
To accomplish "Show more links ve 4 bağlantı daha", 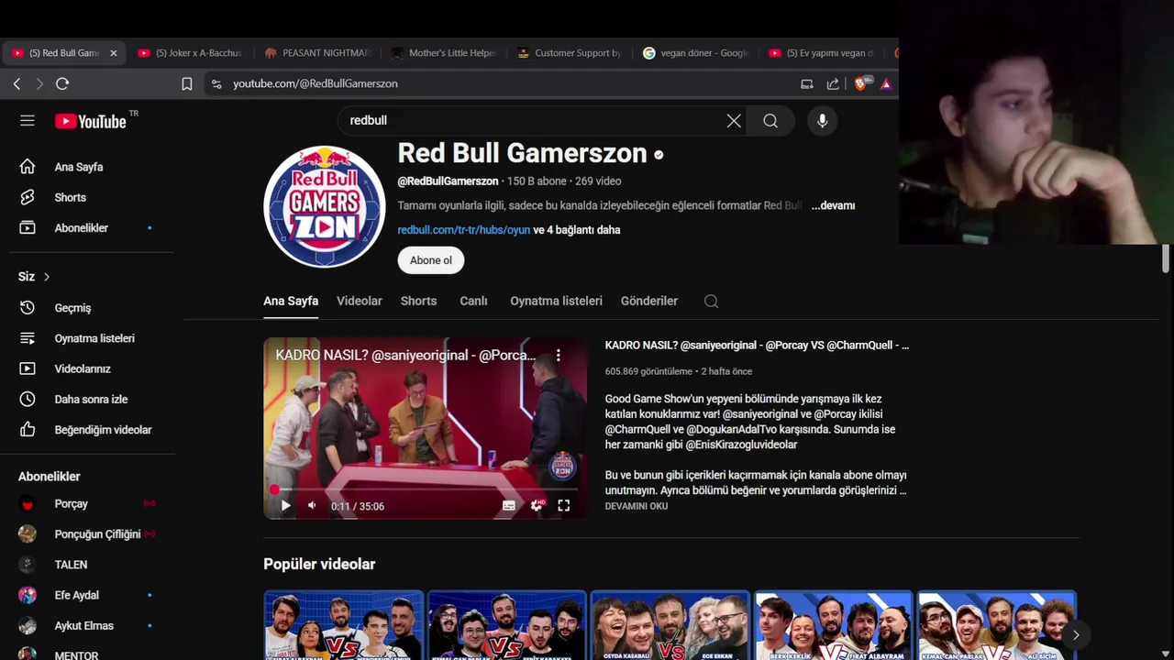I will pyautogui.click(x=577, y=230).
